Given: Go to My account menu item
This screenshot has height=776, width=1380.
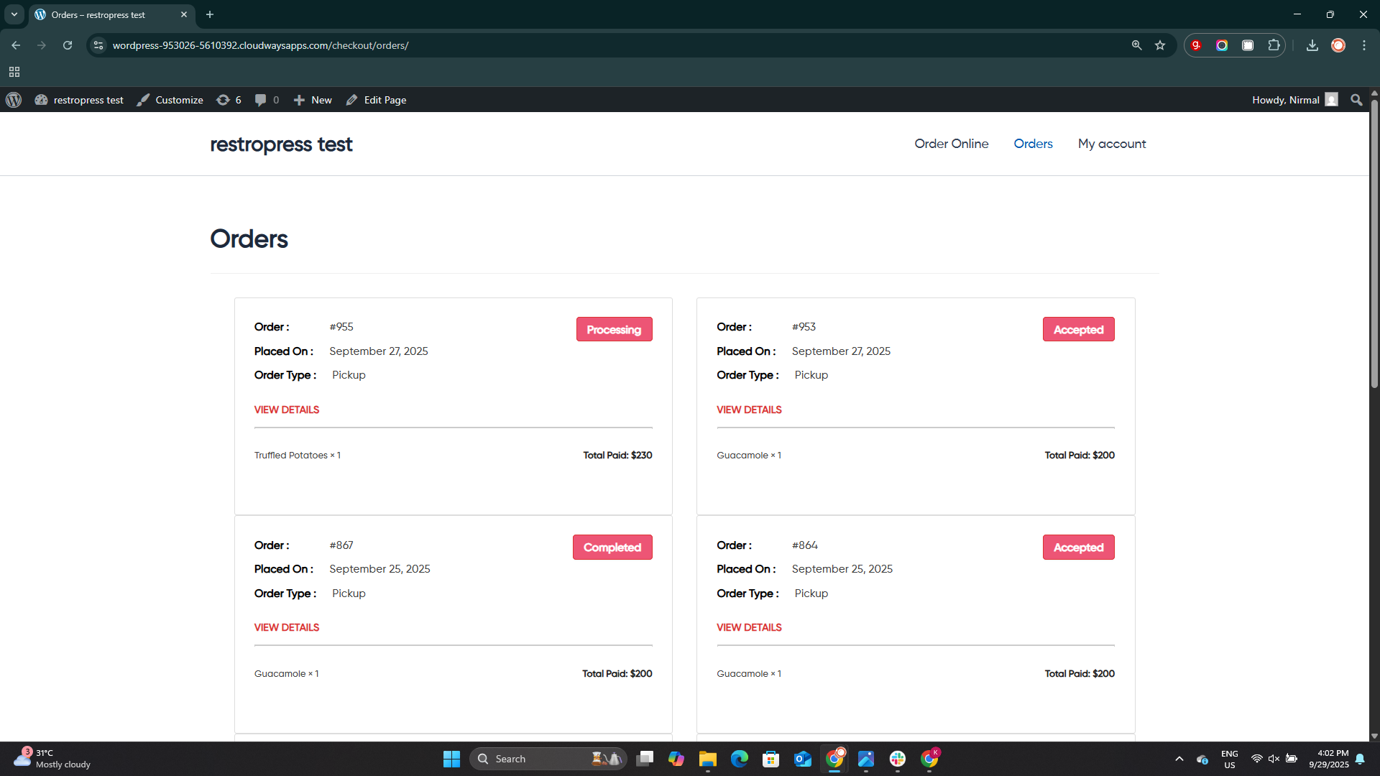Looking at the screenshot, I should pos(1112,144).
